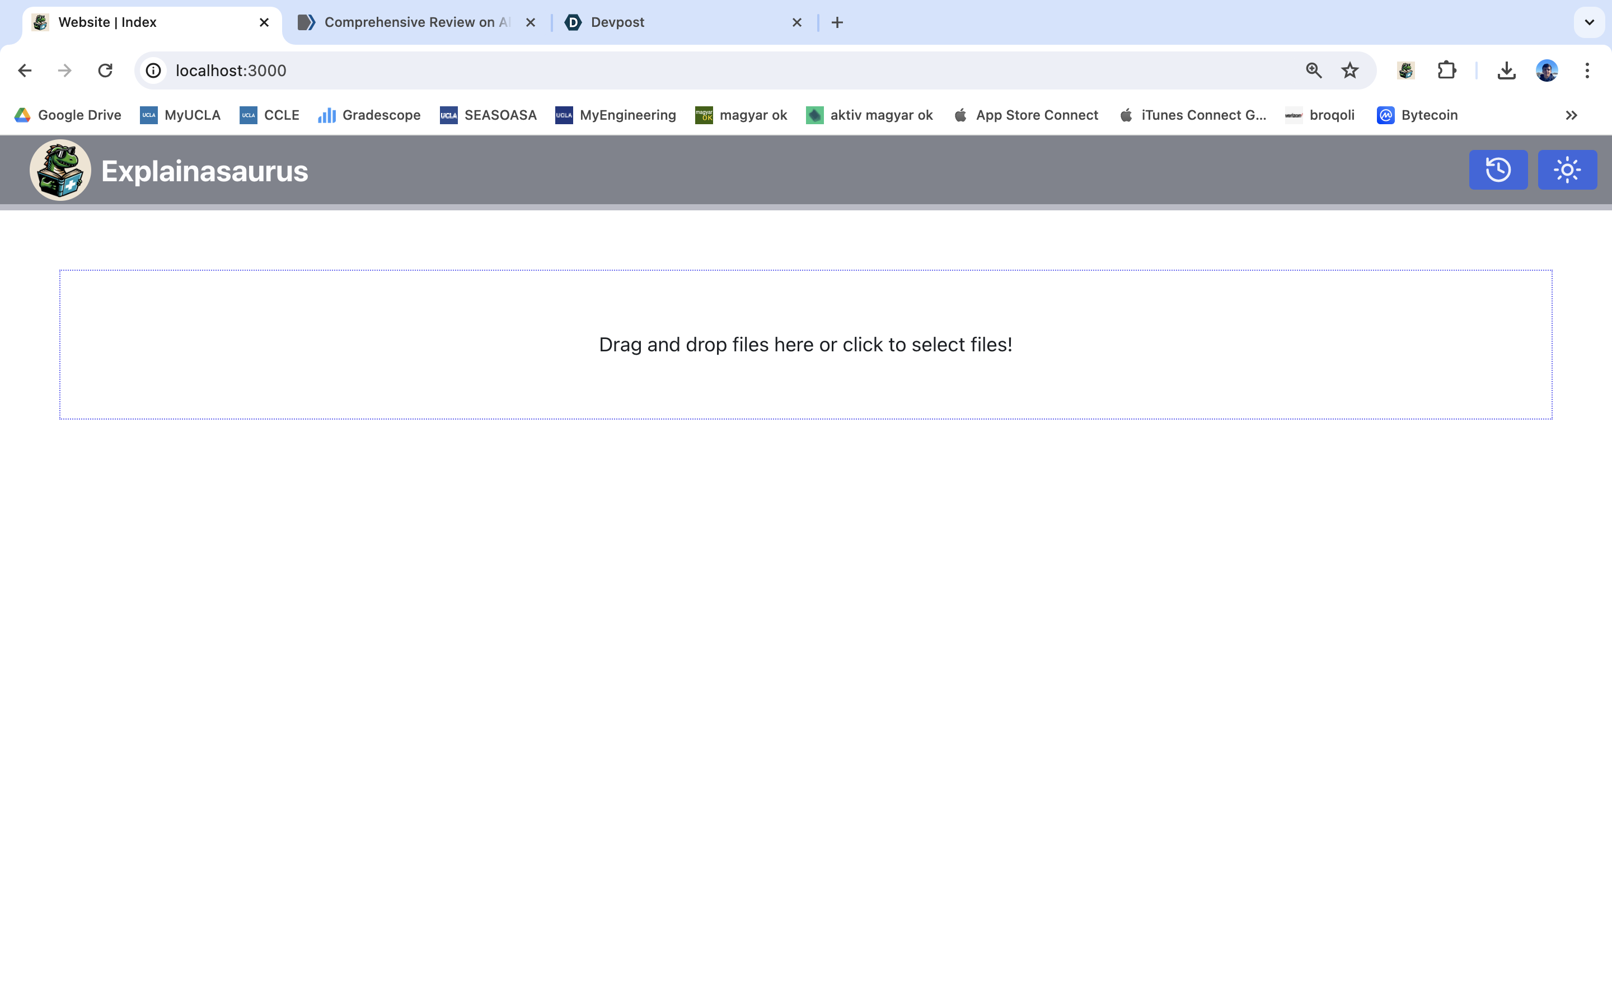This screenshot has width=1612, height=1007.
Task: Open a new tab with plus button
Action: click(x=837, y=22)
